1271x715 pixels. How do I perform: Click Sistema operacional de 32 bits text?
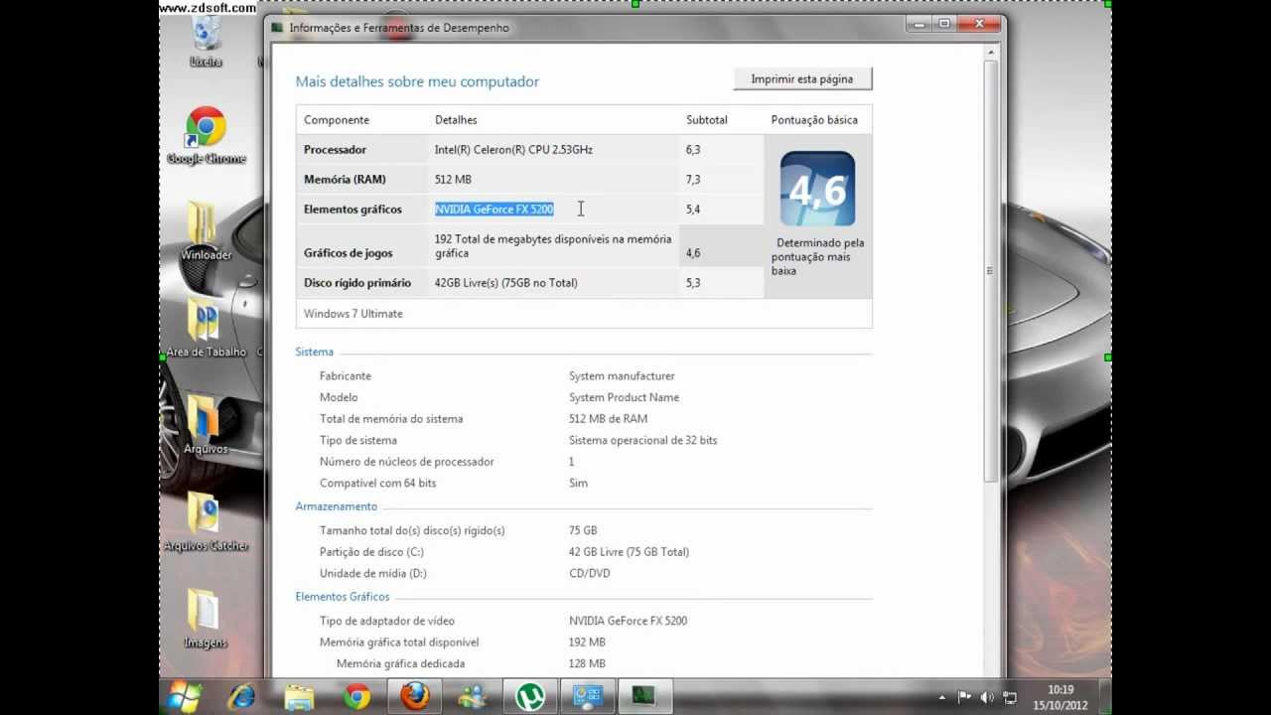(642, 440)
